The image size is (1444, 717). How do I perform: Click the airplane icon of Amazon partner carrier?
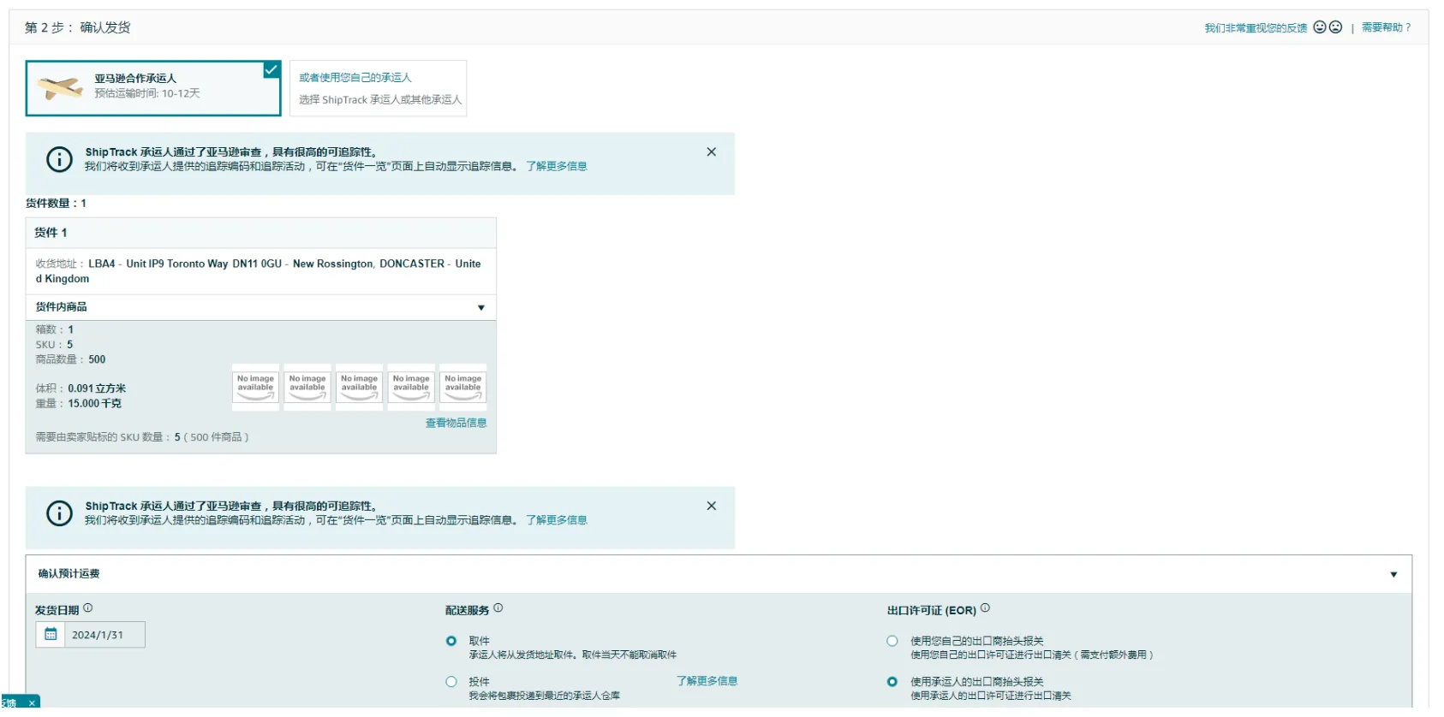pos(61,87)
